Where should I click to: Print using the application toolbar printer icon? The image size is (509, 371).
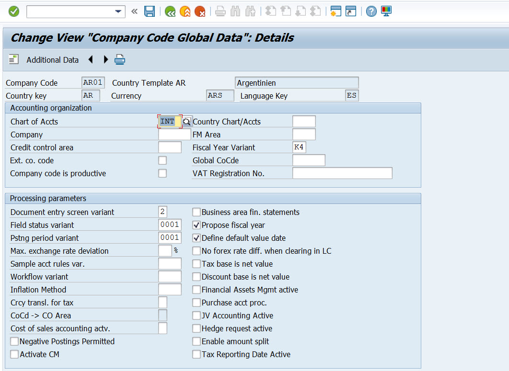119,60
